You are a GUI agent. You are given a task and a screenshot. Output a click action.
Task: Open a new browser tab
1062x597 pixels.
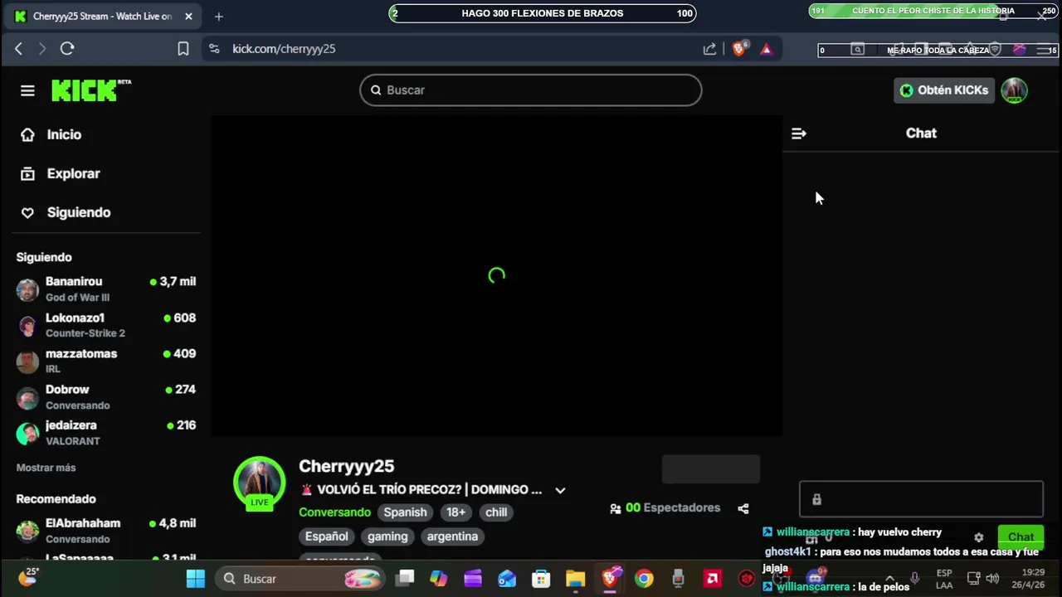click(219, 17)
